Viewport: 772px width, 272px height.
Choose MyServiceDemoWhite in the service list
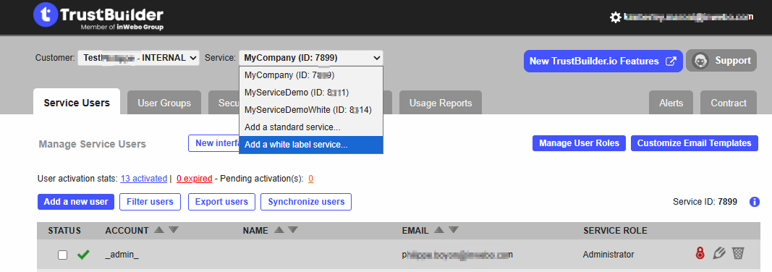click(x=310, y=110)
